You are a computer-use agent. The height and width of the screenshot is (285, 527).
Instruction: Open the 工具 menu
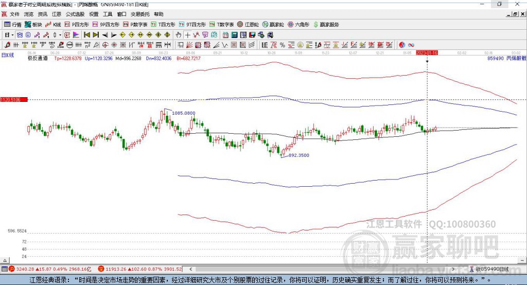click(x=108, y=14)
